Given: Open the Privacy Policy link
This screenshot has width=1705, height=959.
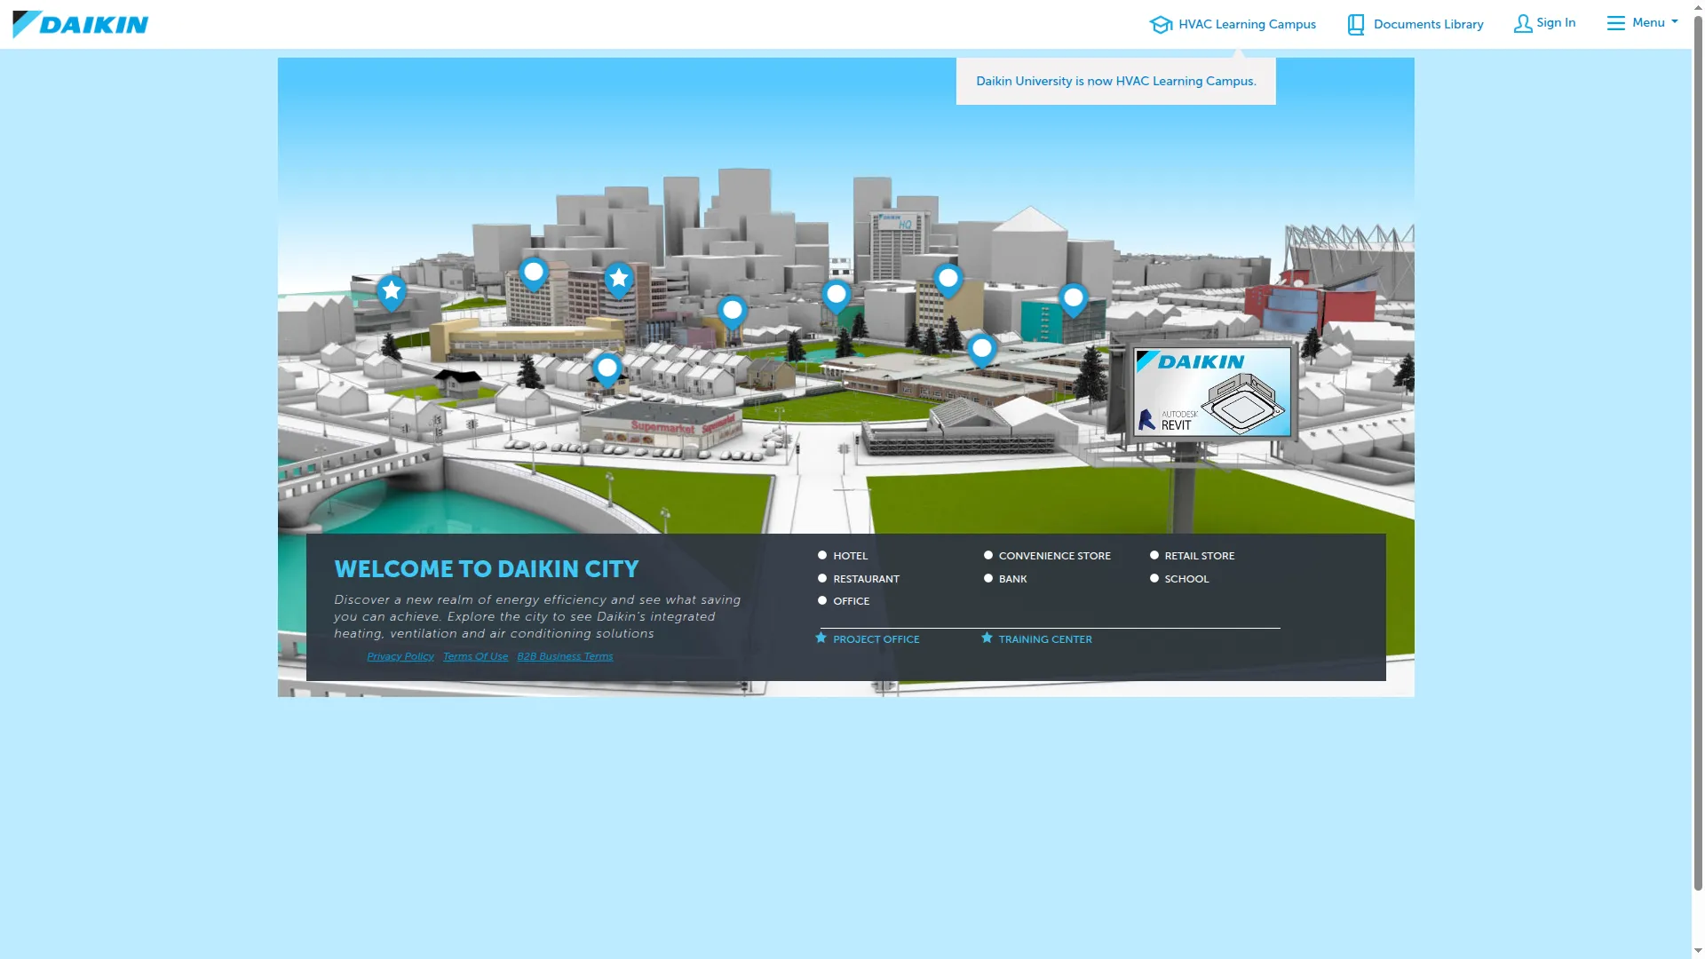Looking at the screenshot, I should [x=400, y=656].
